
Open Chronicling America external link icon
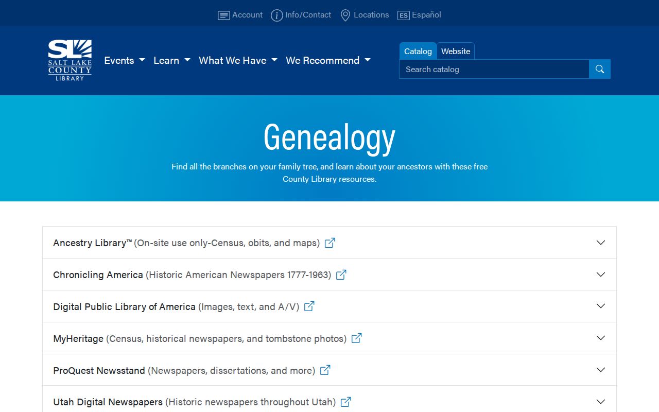click(341, 274)
